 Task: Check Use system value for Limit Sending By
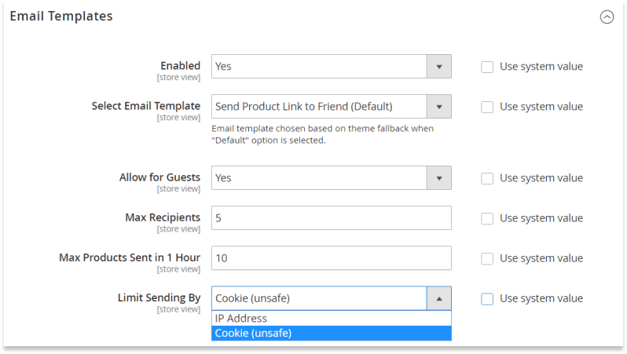coord(487,299)
